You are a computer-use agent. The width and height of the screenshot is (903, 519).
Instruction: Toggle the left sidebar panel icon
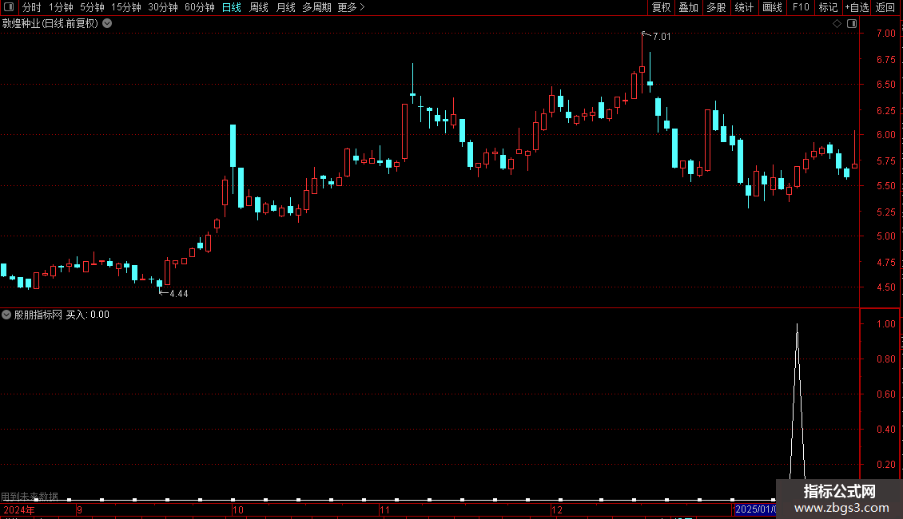[9, 7]
